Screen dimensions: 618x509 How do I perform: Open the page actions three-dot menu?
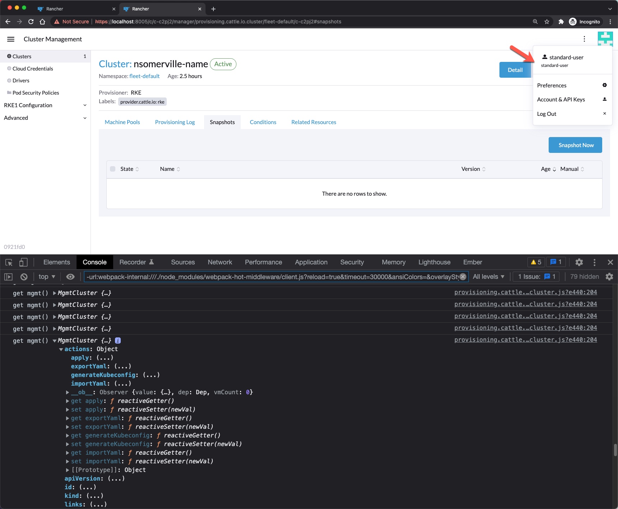click(x=584, y=39)
